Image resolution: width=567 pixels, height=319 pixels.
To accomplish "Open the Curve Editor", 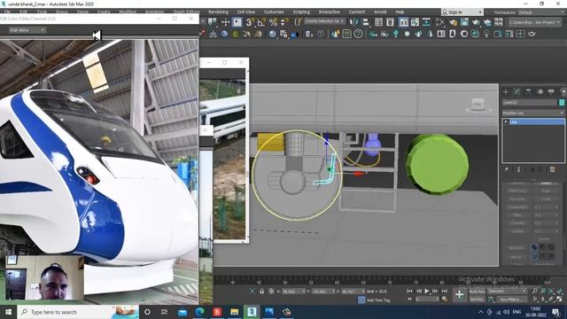I will [x=415, y=22].
